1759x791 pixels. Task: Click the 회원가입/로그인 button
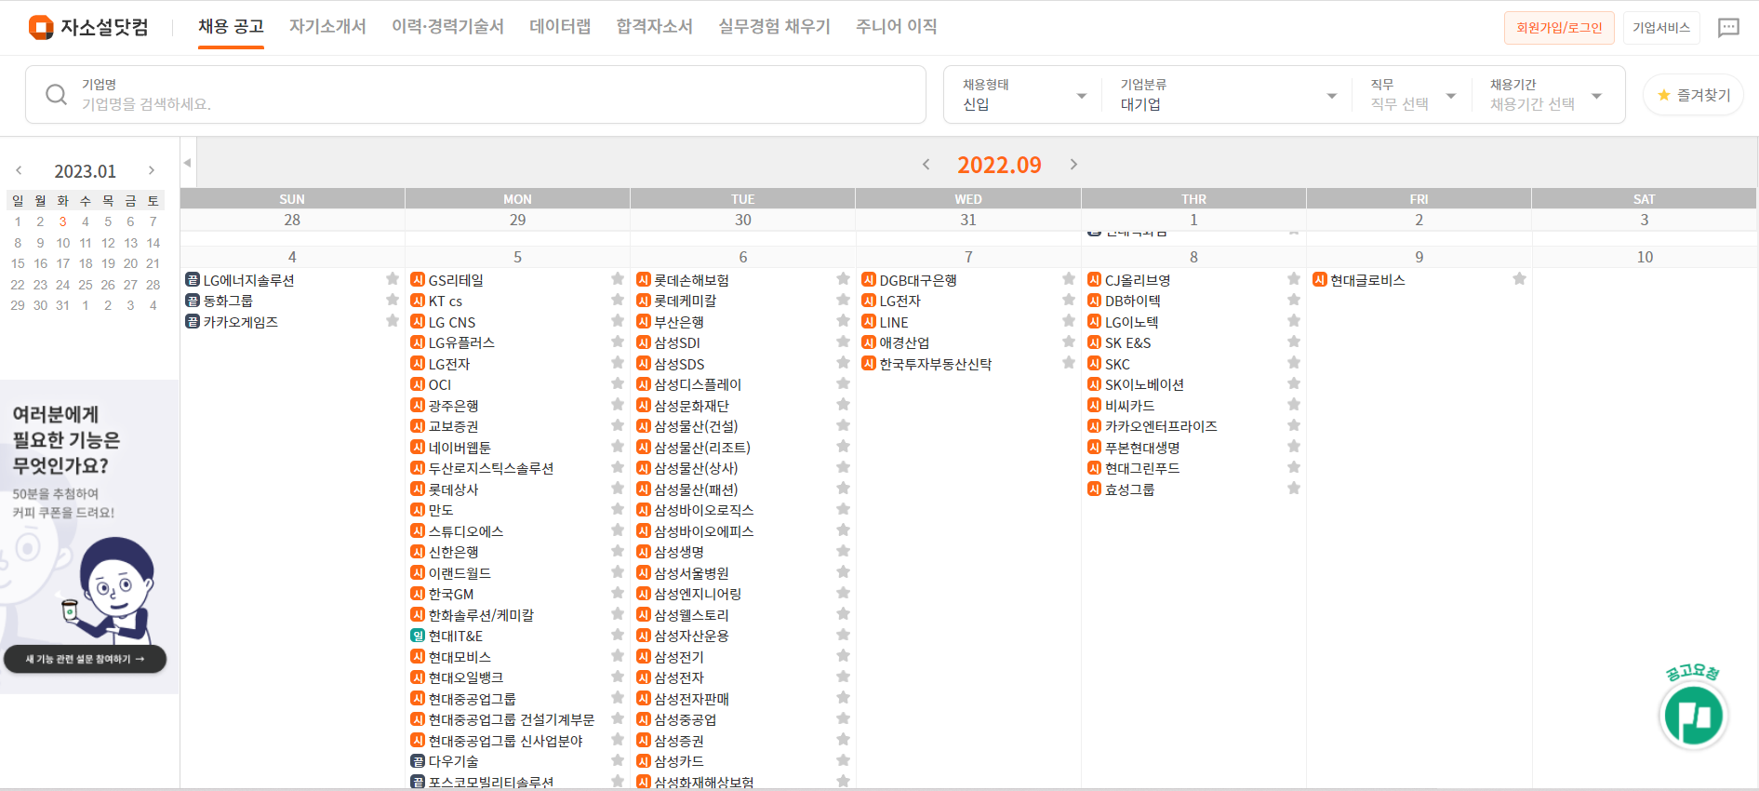pos(1559,28)
